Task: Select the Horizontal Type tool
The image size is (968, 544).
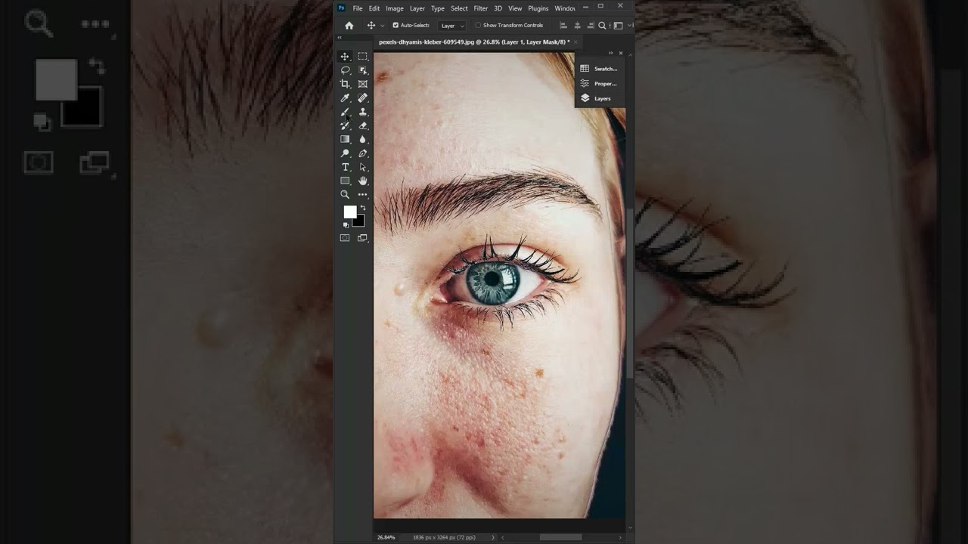Action: click(345, 167)
